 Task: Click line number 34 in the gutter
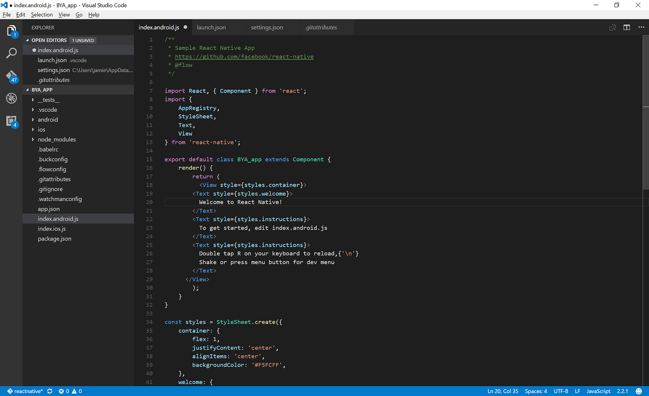pyautogui.click(x=149, y=322)
